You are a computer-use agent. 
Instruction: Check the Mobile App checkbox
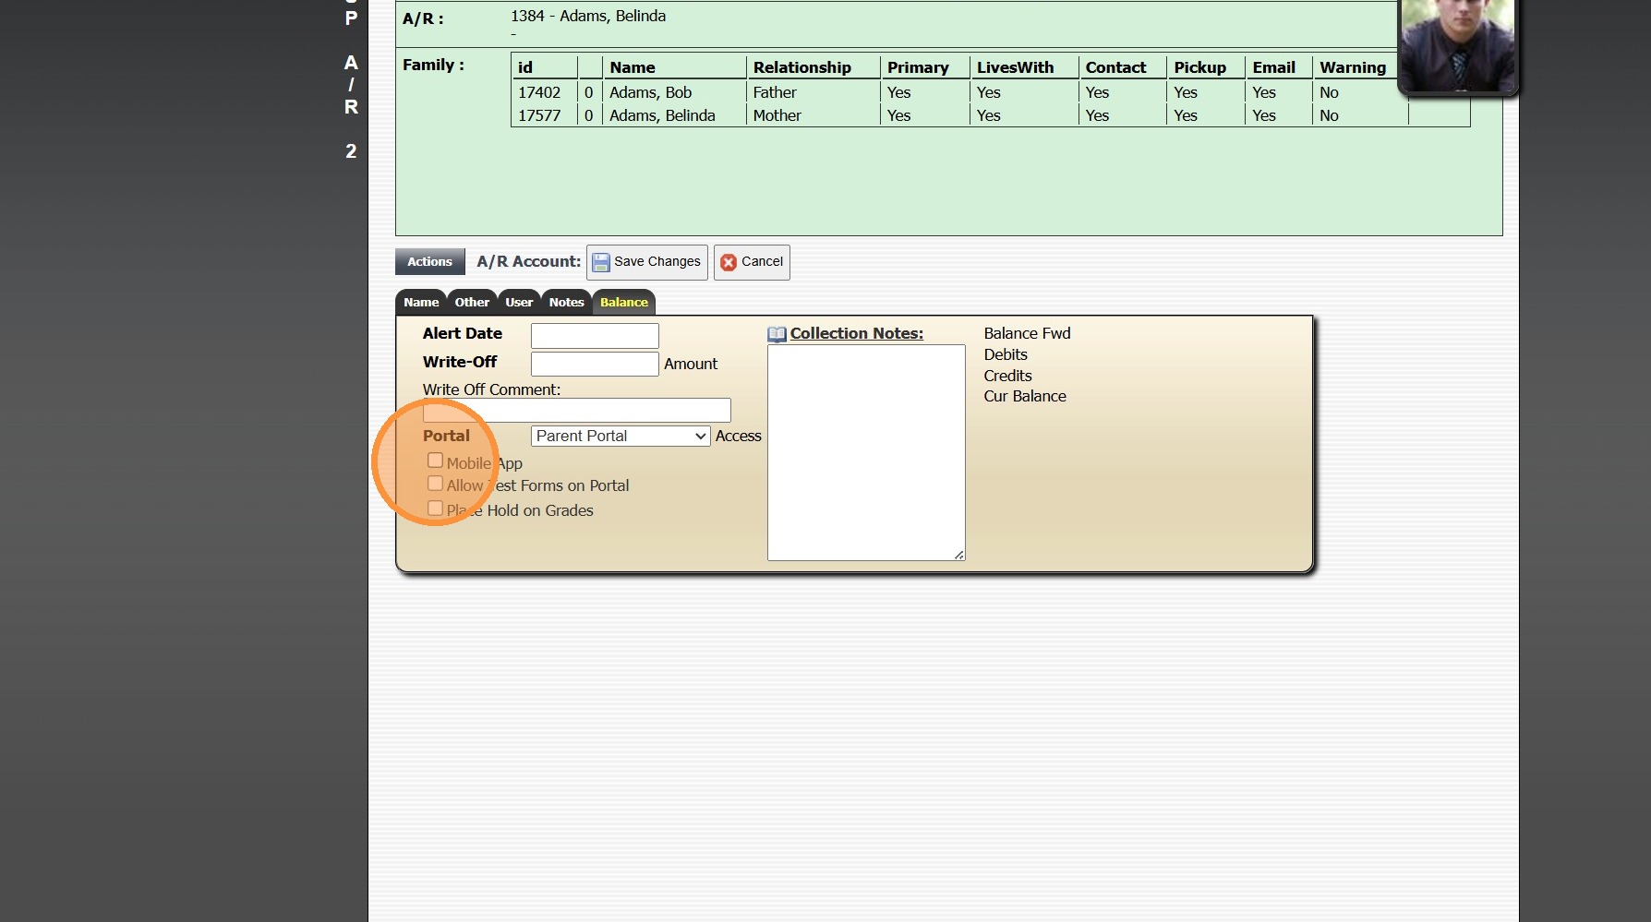tap(435, 461)
